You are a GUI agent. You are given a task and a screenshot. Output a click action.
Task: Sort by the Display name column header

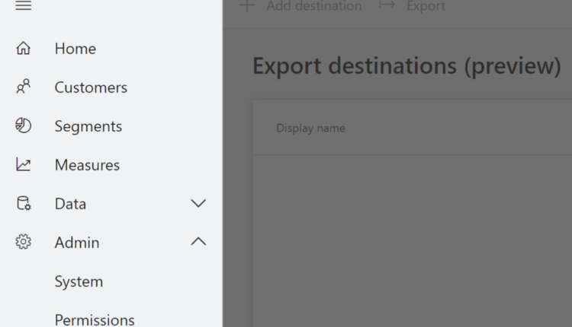point(310,129)
